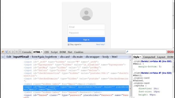175x98 pixels.
Task: Activate the inspect element icon
Action: [x=6, y=52]
